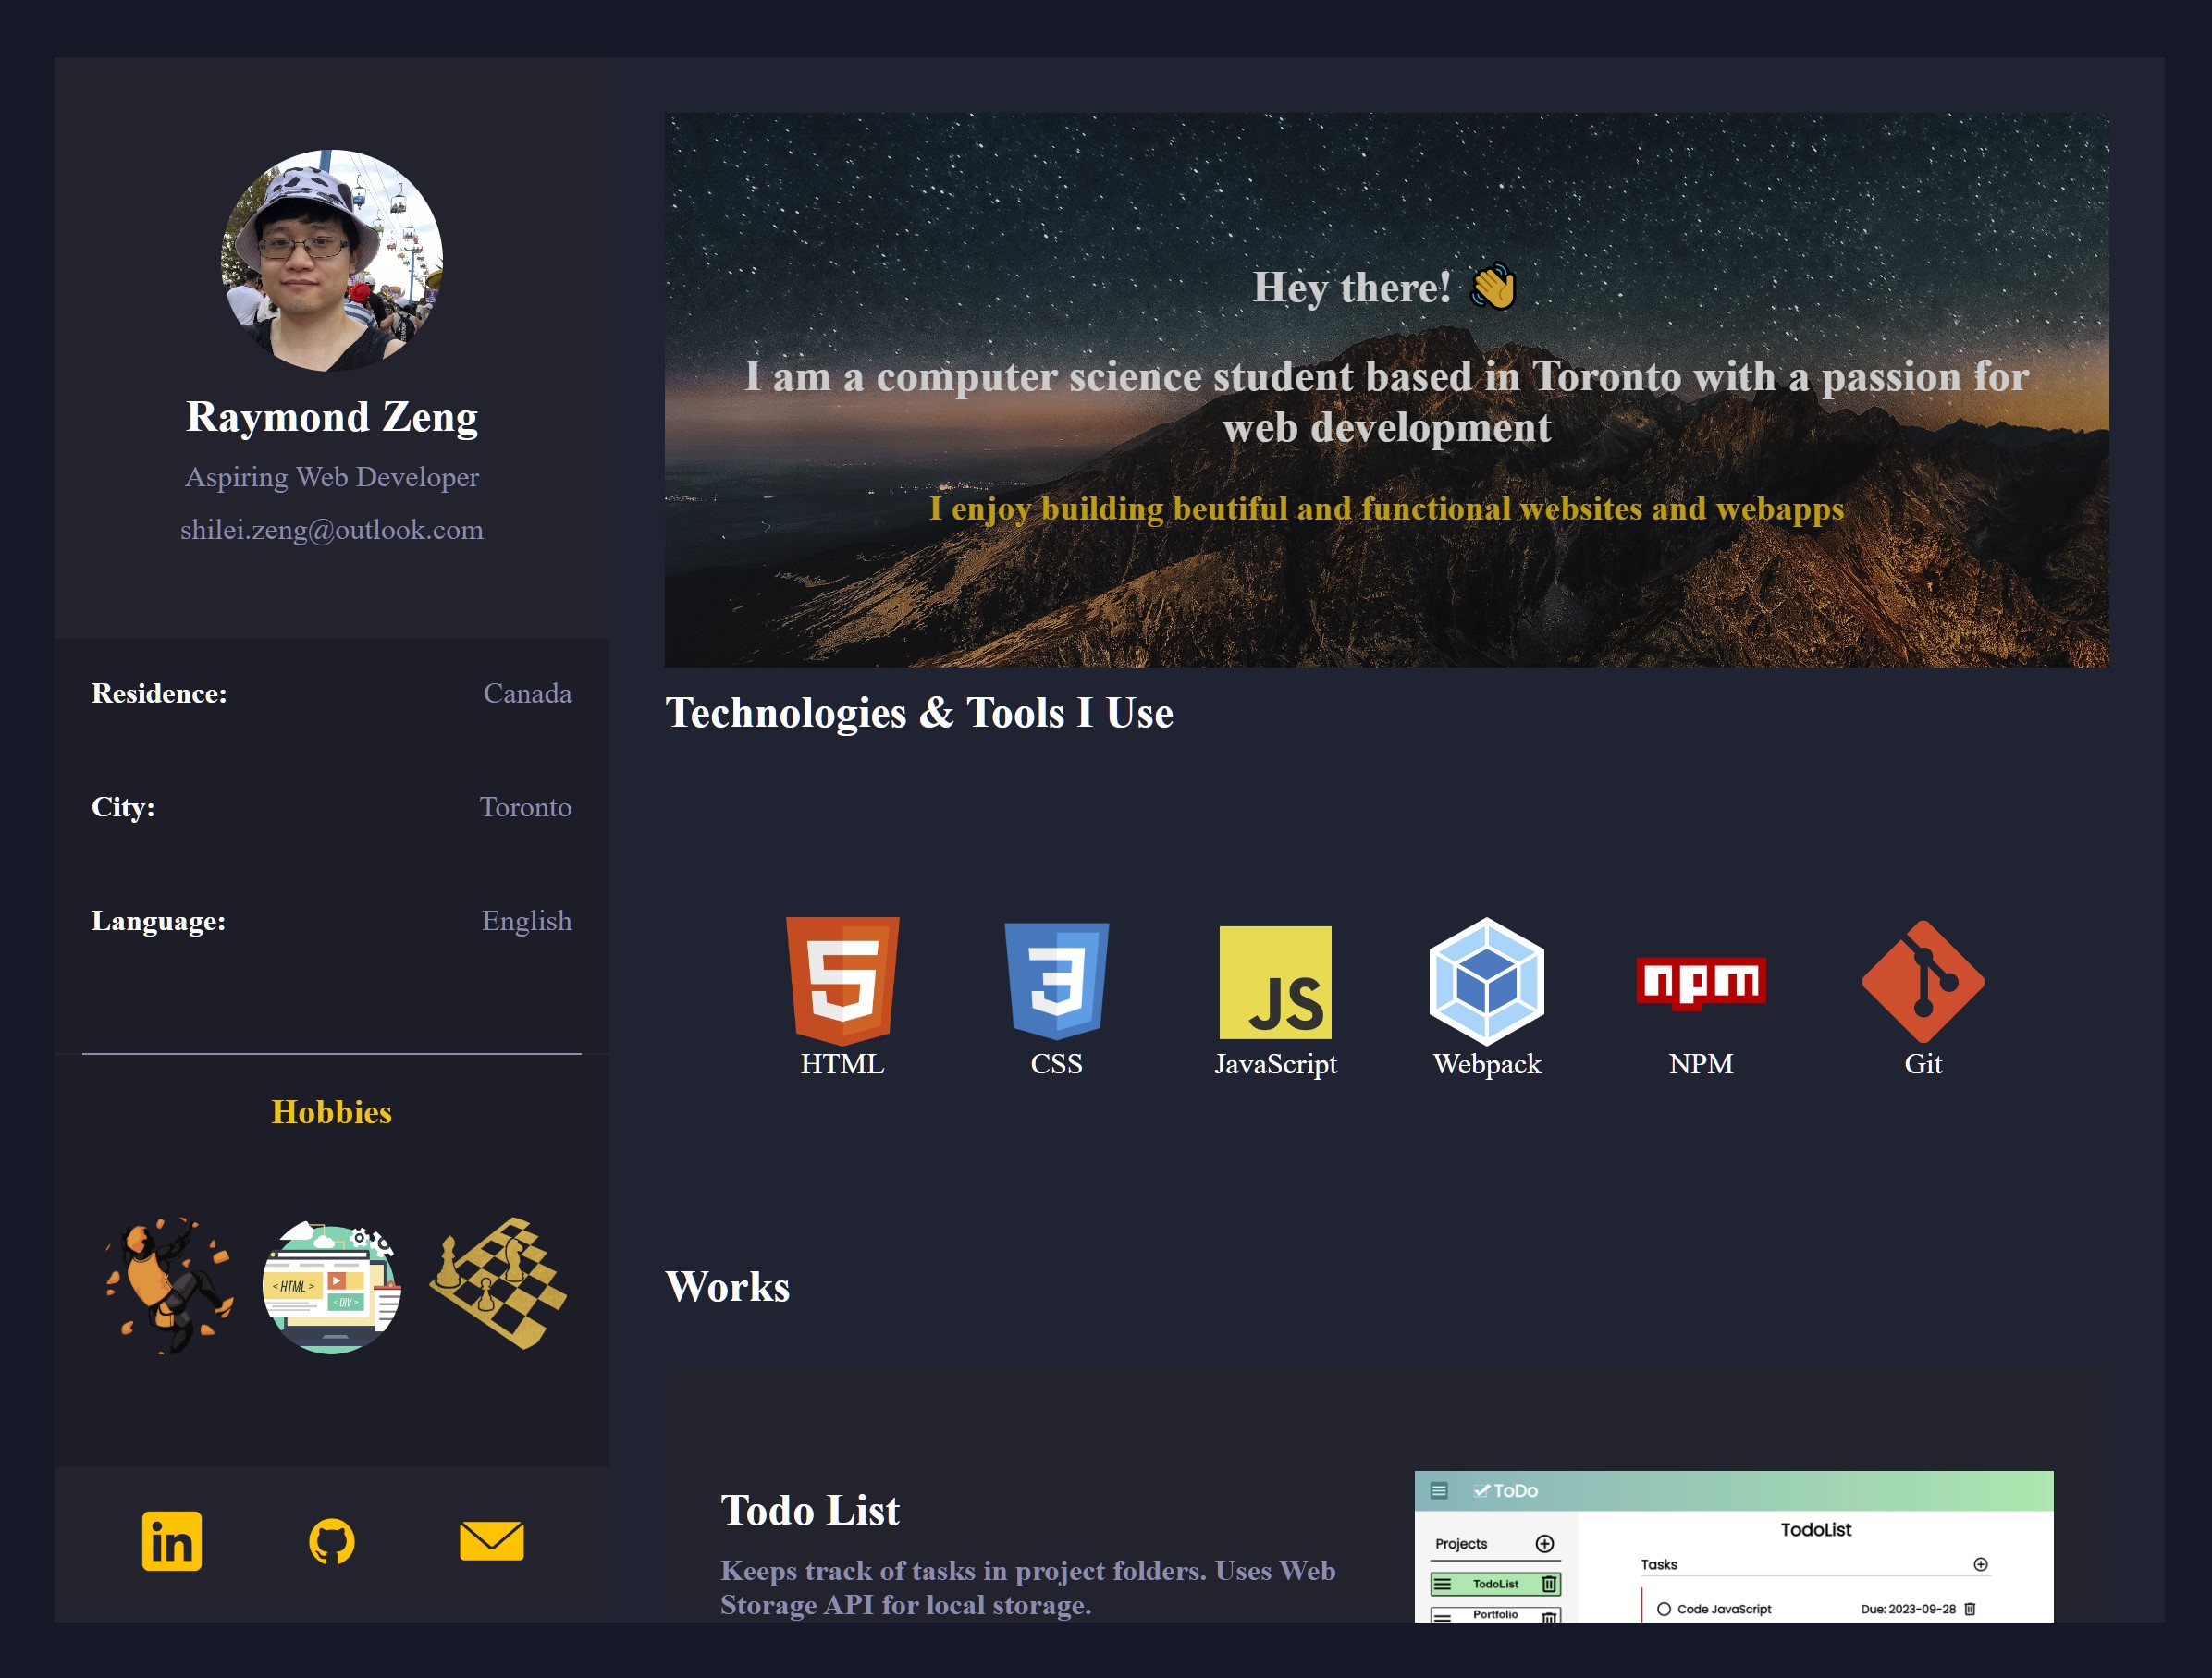Open the Todo List app screenshot
The image size is (2212, 1678).
(1734, 1546)
